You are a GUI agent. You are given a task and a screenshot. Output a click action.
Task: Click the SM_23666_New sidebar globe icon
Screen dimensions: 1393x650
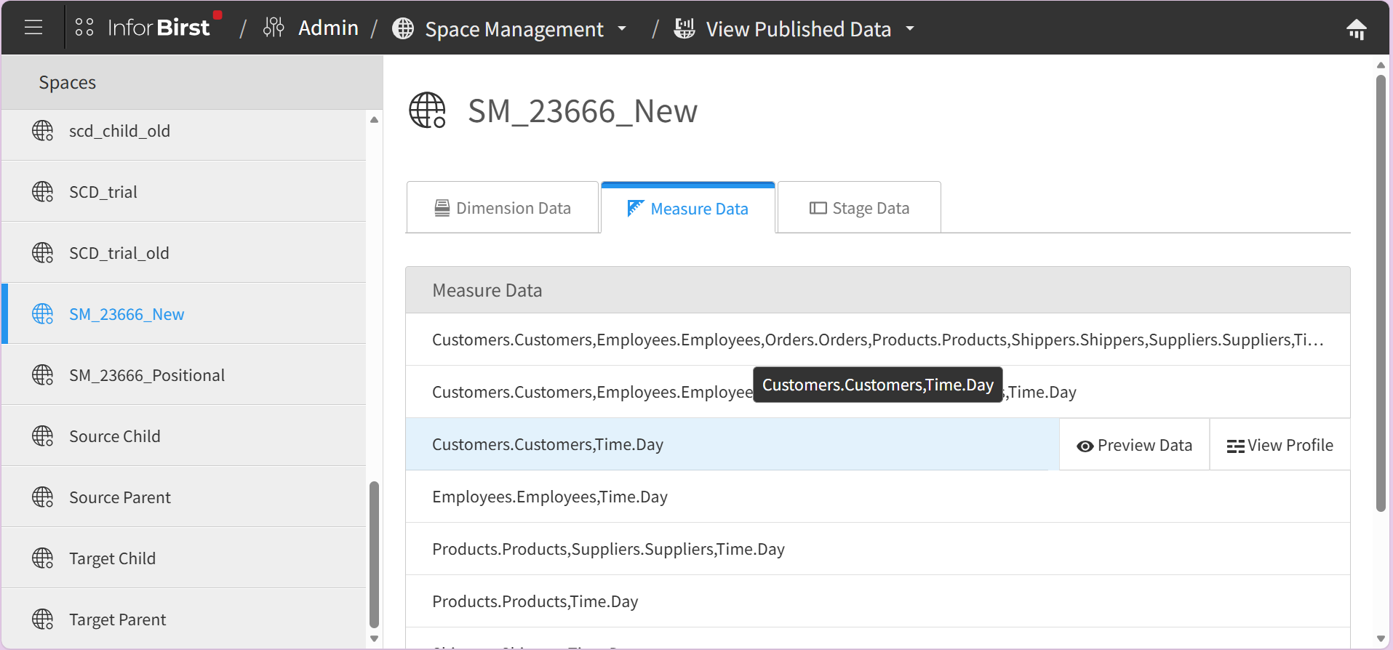coord(43,314)
